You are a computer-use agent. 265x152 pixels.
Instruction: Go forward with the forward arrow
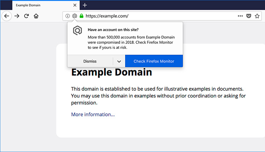(17, 16)
